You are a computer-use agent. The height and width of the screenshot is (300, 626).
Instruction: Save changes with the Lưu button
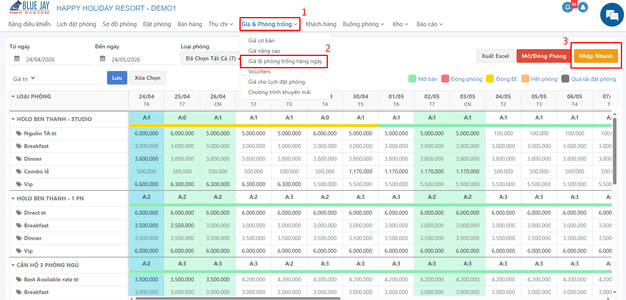[x=117, y=78]
